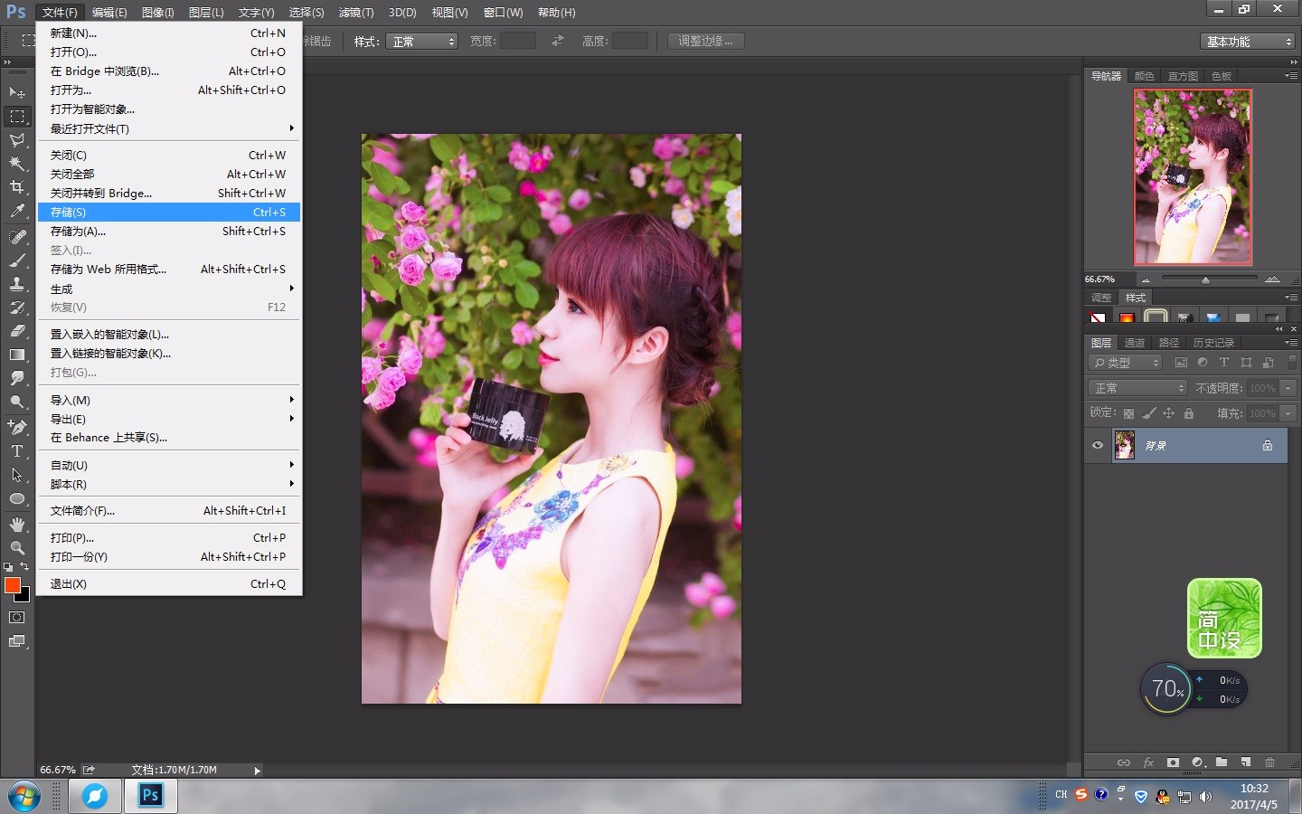Click the foreground color swatch
Image resolution: width=1302 pixels, height=814 pixels.
(13, 585)
